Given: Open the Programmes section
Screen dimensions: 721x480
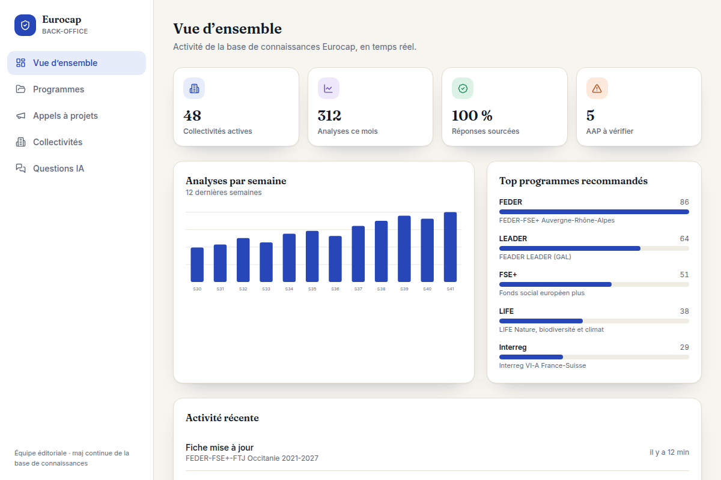Looking at the screenshot, I should (76, 89).
